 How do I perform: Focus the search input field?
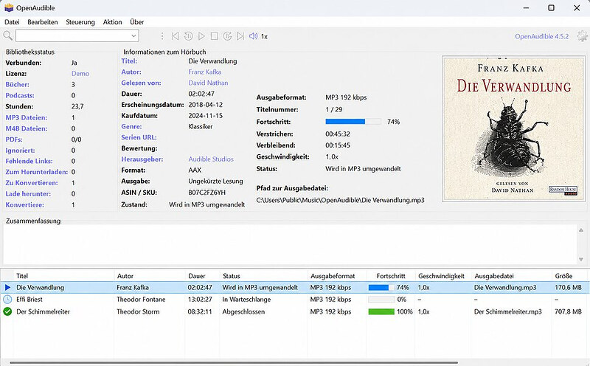[x=73, y=35]
